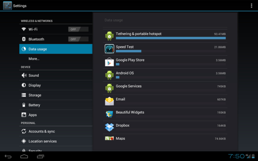Click the 93.41MB tethering value
This screenshot has height=161, width=258.
point(220,34)
